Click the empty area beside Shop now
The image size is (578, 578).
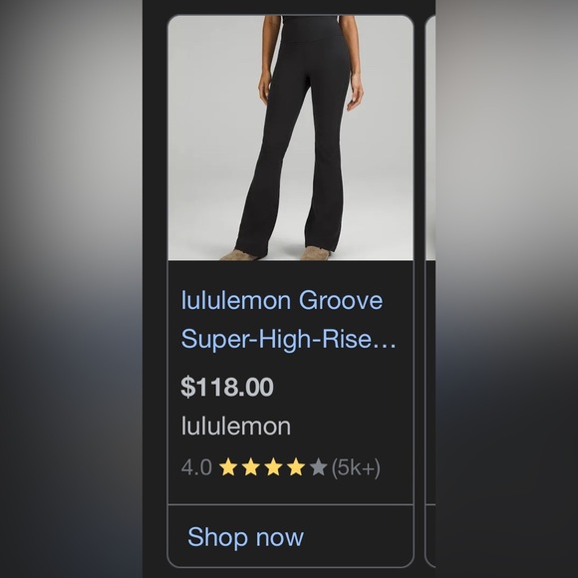coord(358,537)
